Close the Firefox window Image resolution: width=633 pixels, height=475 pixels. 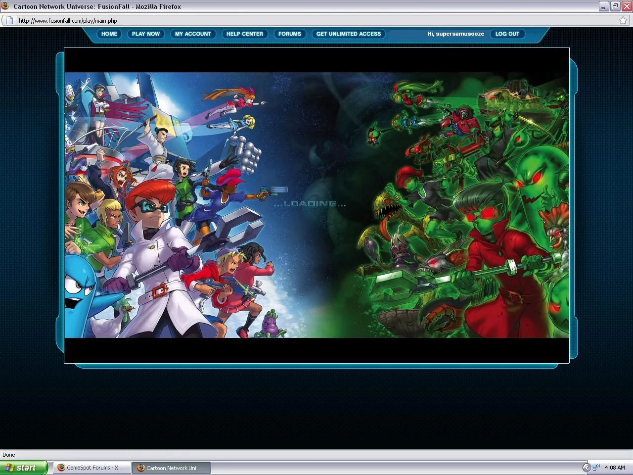pos(627,6)
